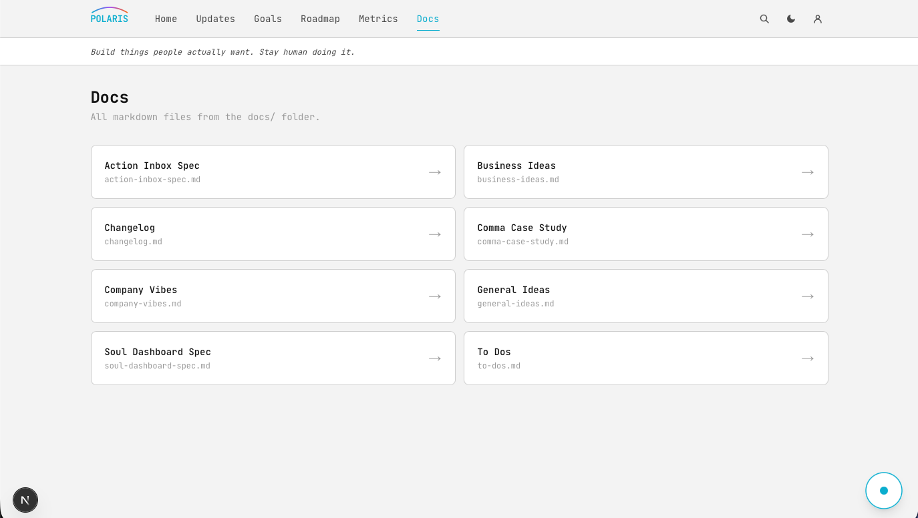Click filename changelog.md
Screen dimensions: 918x518
pyautogui.click(x=133, y=242)
